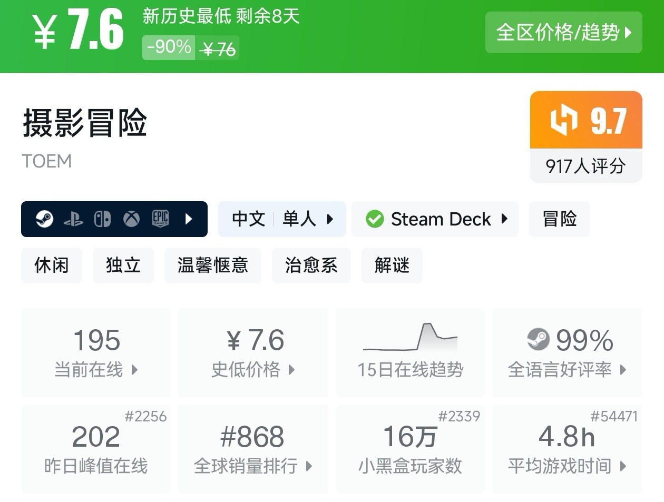
Task: Click the Epic Games platform icon
Action: pyautogui.click(x=160, y=218)
